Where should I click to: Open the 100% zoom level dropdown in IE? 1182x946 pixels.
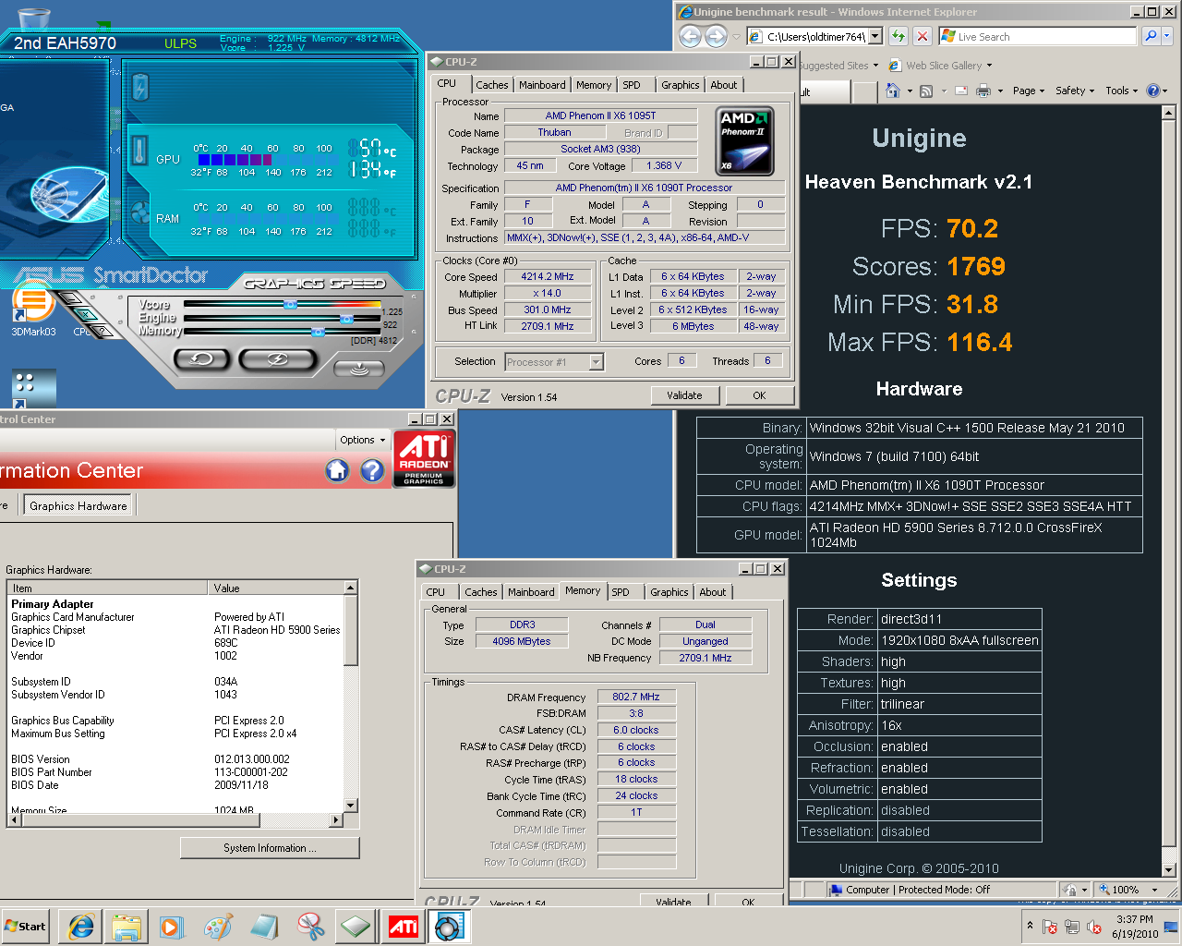1154,890
